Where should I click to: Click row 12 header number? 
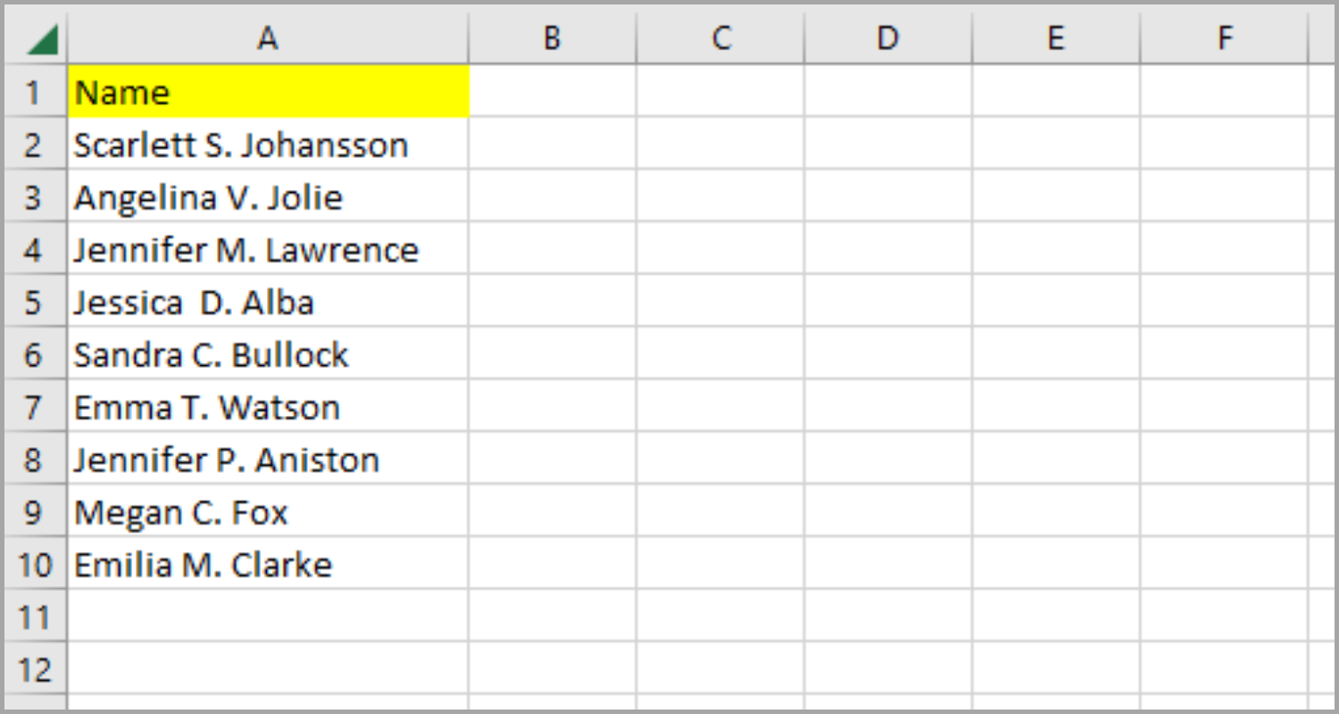coord(34,669)
